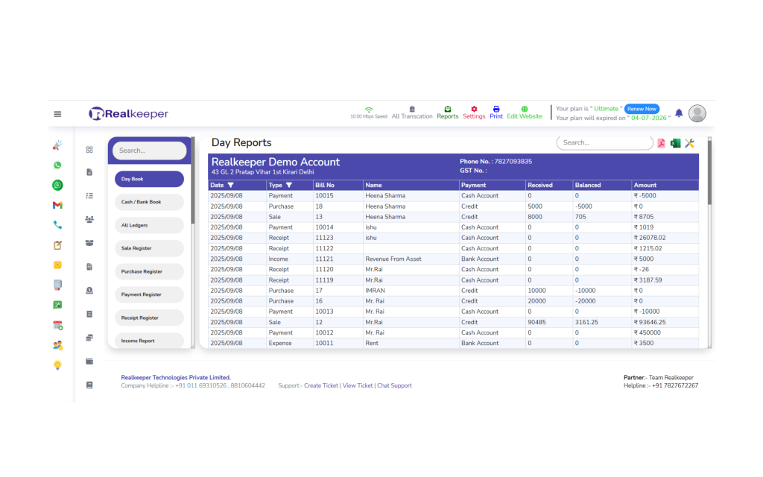Click the Realkeeper logo
The image size is (763, 477).
point(128,113)
